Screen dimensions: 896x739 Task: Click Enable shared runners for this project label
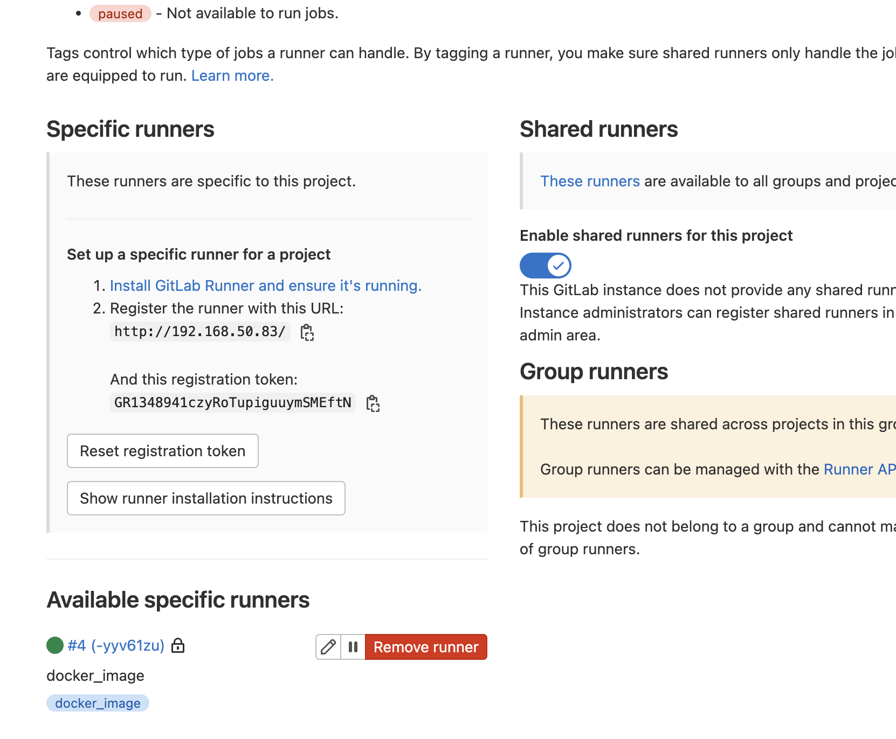pos(656,235)
